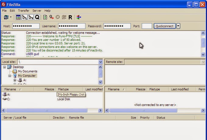Toggle the remote directory tree icon
The width and height of the screenshot is (207, 140).
point(31,17)
